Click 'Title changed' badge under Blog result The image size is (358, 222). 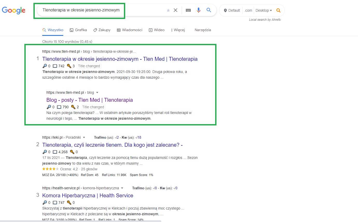coord(93,107)
